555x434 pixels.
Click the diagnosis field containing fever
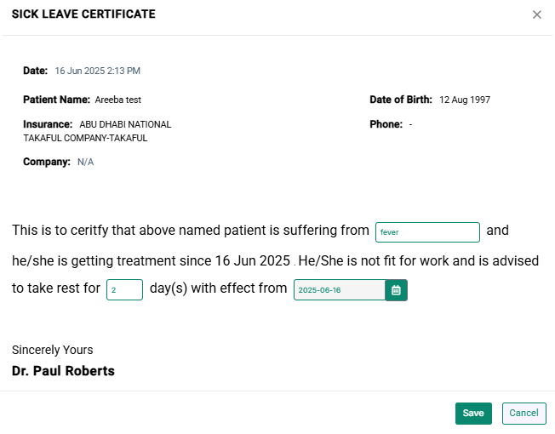pos(427,232)
